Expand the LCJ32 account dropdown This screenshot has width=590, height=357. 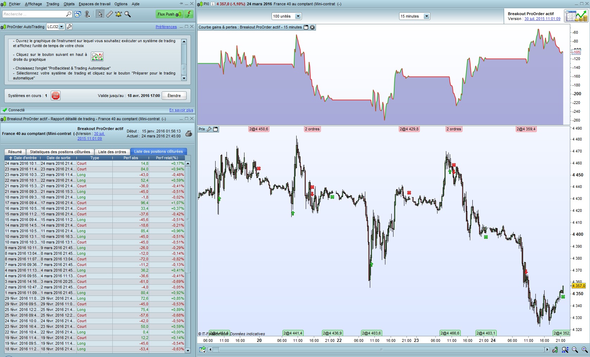(x=55, y=27)
